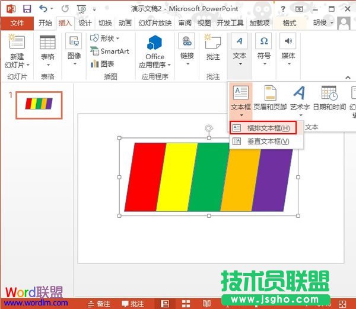This screenshot has width=356, height=309.
Task: Fit slide to current window icon
Action: 342,304
